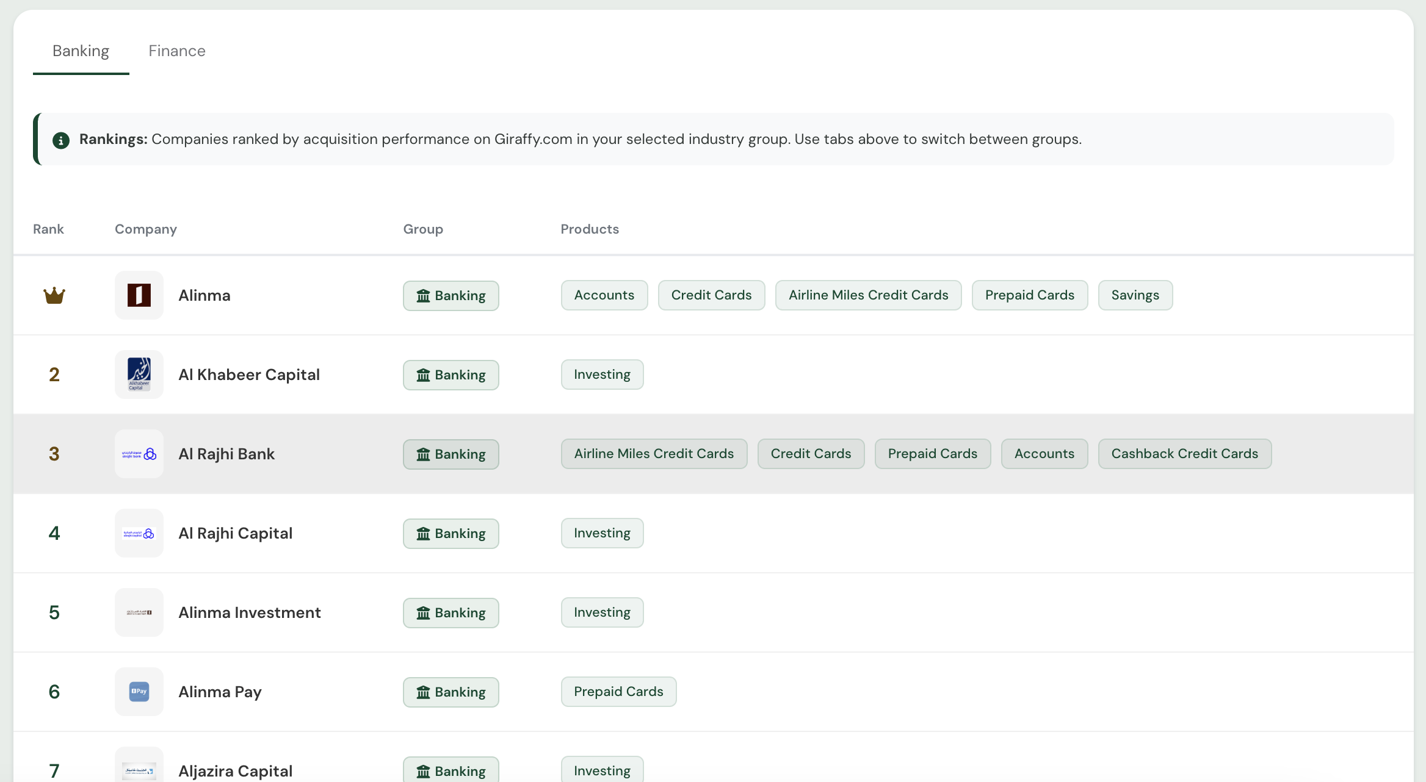Click Al Rajhi Bank's Accounts product tag

pos(1044,454)
